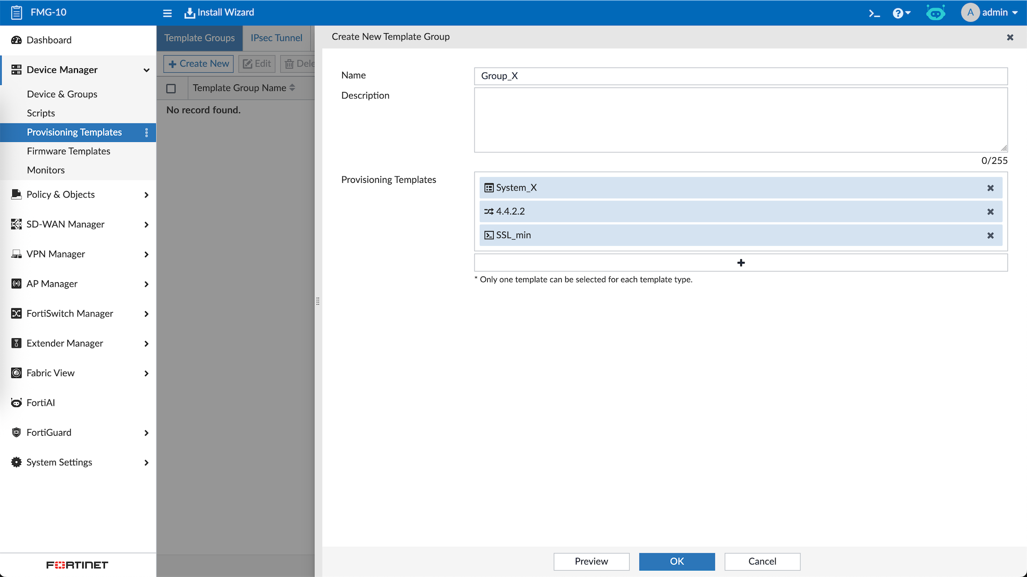
Task: Open Provisioning Templates more options dots
Action: 146,133
